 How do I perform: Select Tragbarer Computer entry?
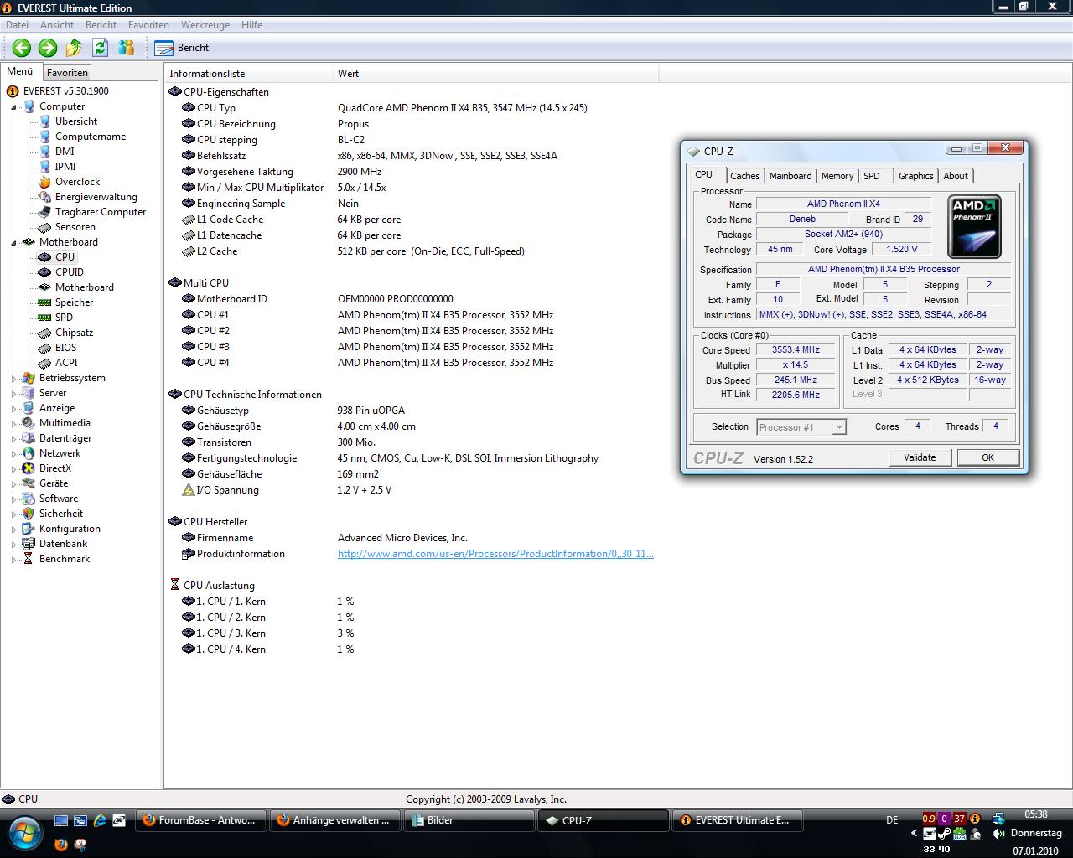(x=101, y=212)
